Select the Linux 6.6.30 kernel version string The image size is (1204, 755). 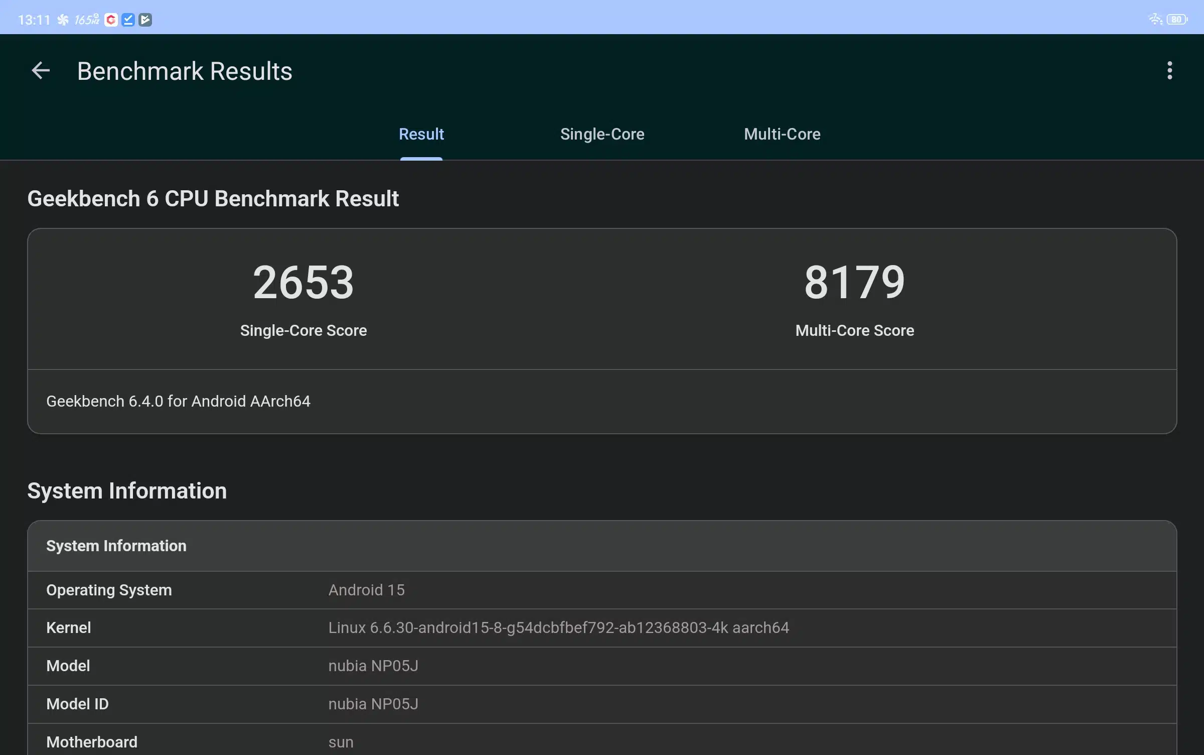pos(558,627)
